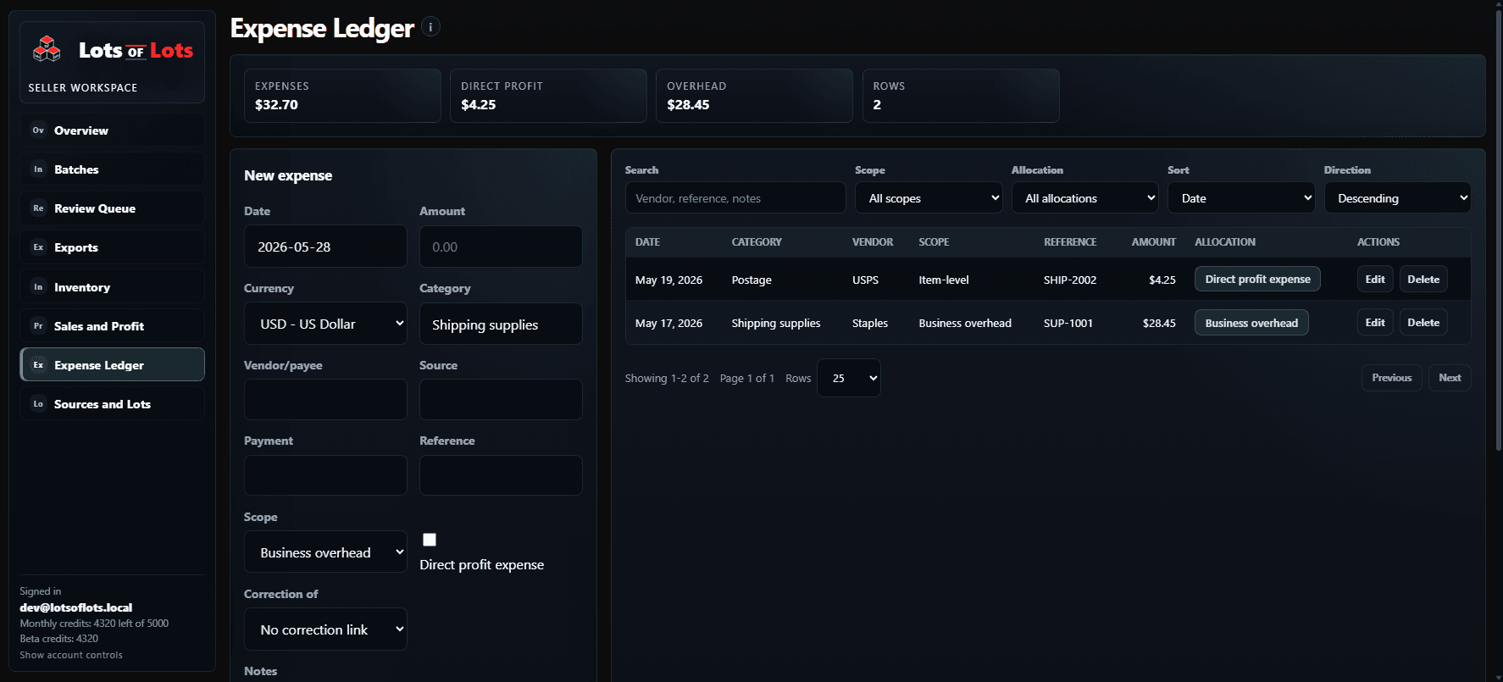Open Sales and Profit
This screenshot has height=682, width=1503.
point(112,326)
